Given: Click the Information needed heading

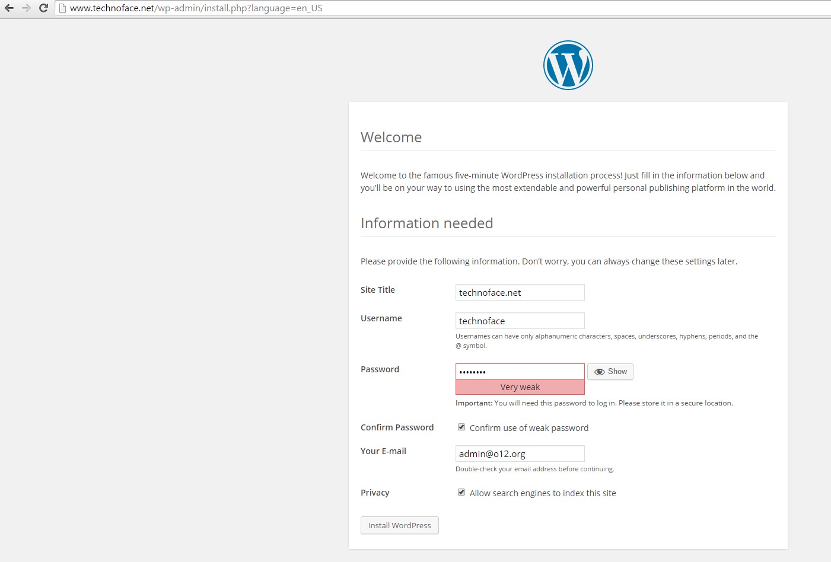Looking at the screenshot, I should (427, 223).
